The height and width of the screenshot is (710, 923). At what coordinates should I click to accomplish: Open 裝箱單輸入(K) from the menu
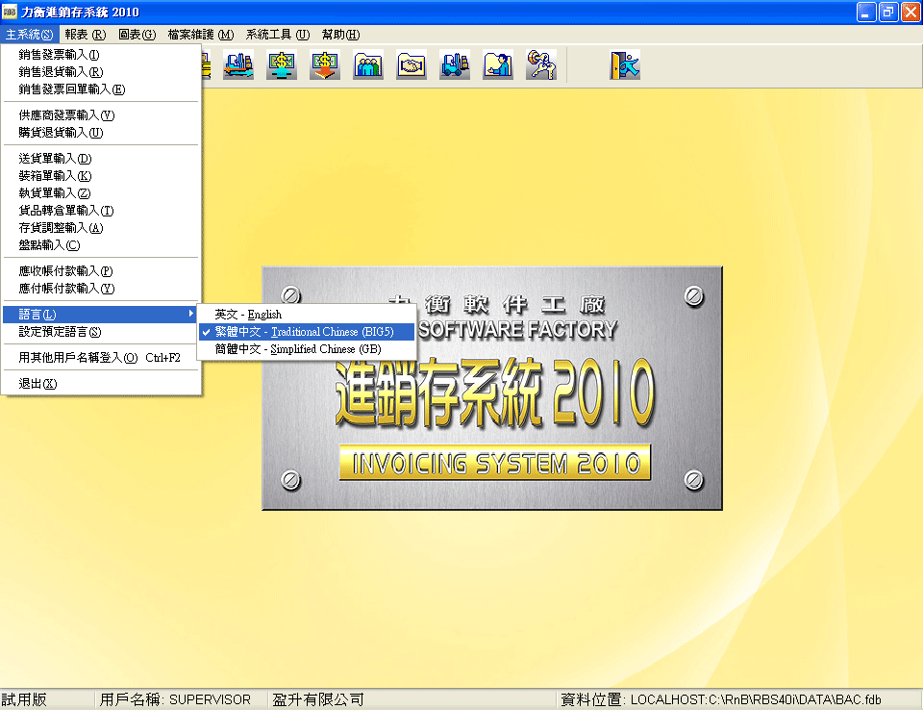click(101, 176)
